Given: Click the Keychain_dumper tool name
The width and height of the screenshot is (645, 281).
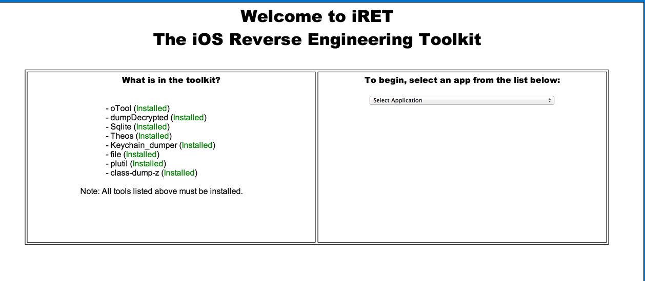Looking at the screenshot, I should [x=144, y=145].
